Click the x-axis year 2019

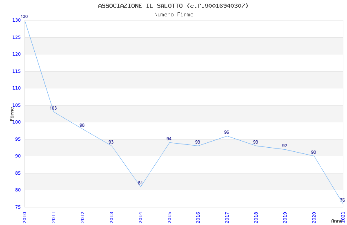pos(285,217)
